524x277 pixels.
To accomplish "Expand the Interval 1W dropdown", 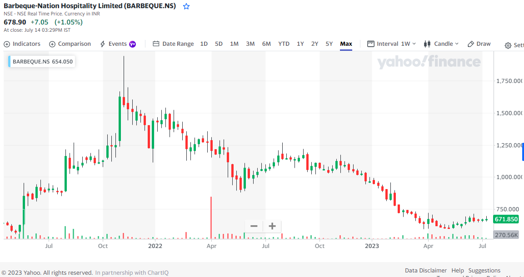I will click(391, 44).
